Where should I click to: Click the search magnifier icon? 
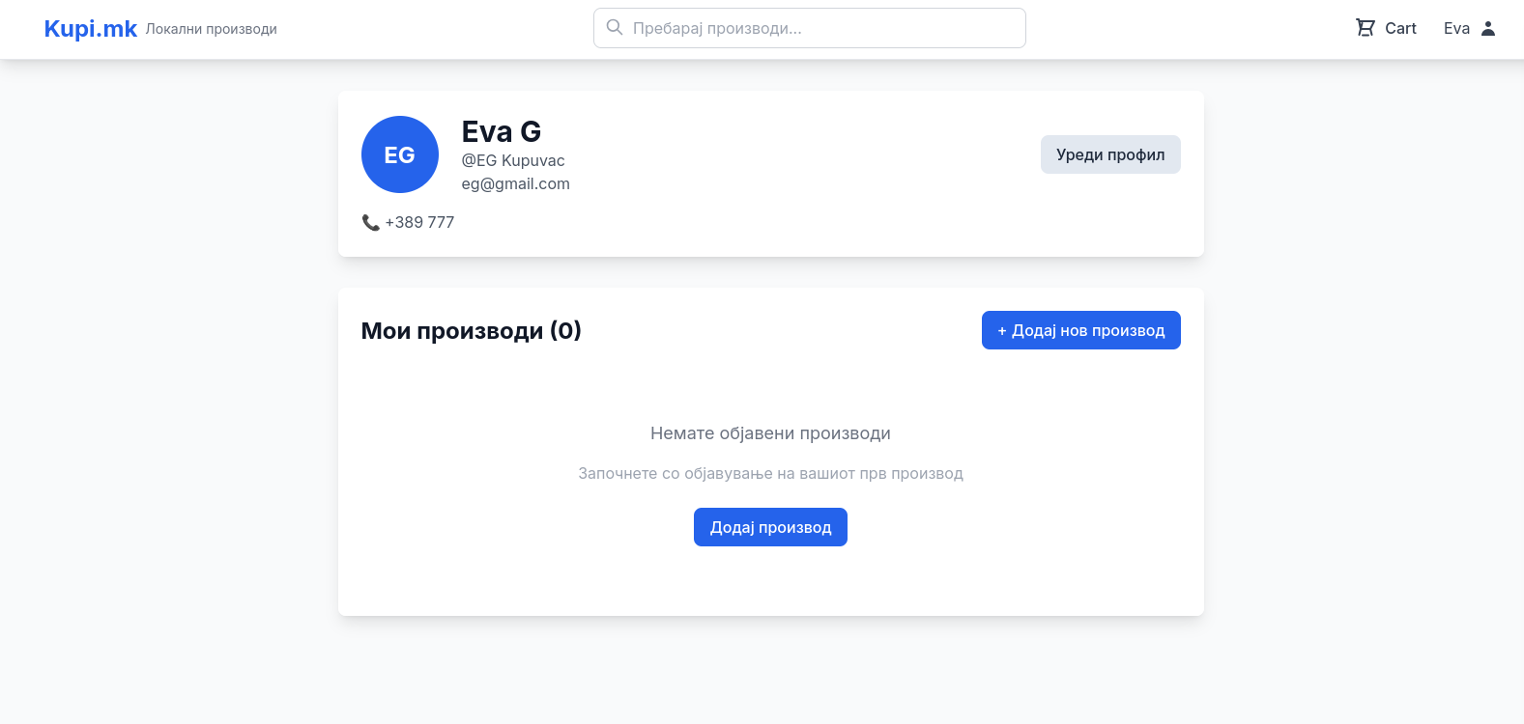click(614, 27)
